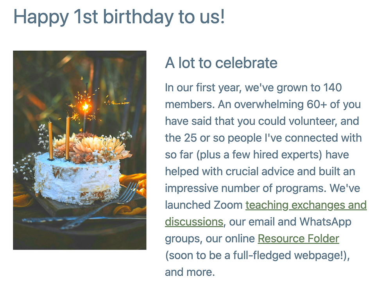The height and width of the screenshot is (287, 383).
Task: Open the teaching exchanges and discussions link
Action: coord(306,205)
